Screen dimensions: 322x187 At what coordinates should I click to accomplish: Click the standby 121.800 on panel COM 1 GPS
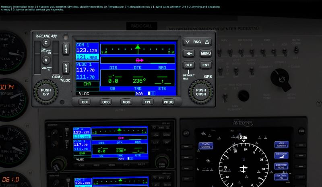click(82, 136)
